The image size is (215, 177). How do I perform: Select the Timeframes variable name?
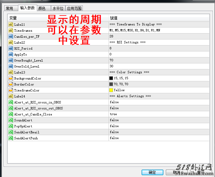(x=23, y=30)
